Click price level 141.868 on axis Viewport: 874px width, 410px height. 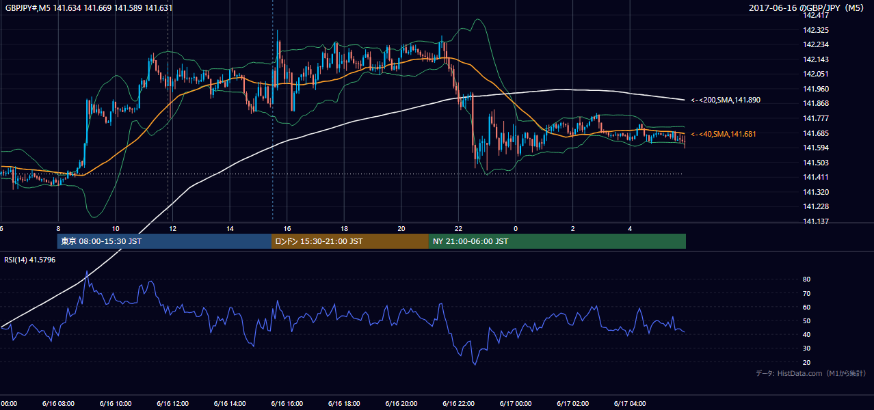[x=816, y=104]
